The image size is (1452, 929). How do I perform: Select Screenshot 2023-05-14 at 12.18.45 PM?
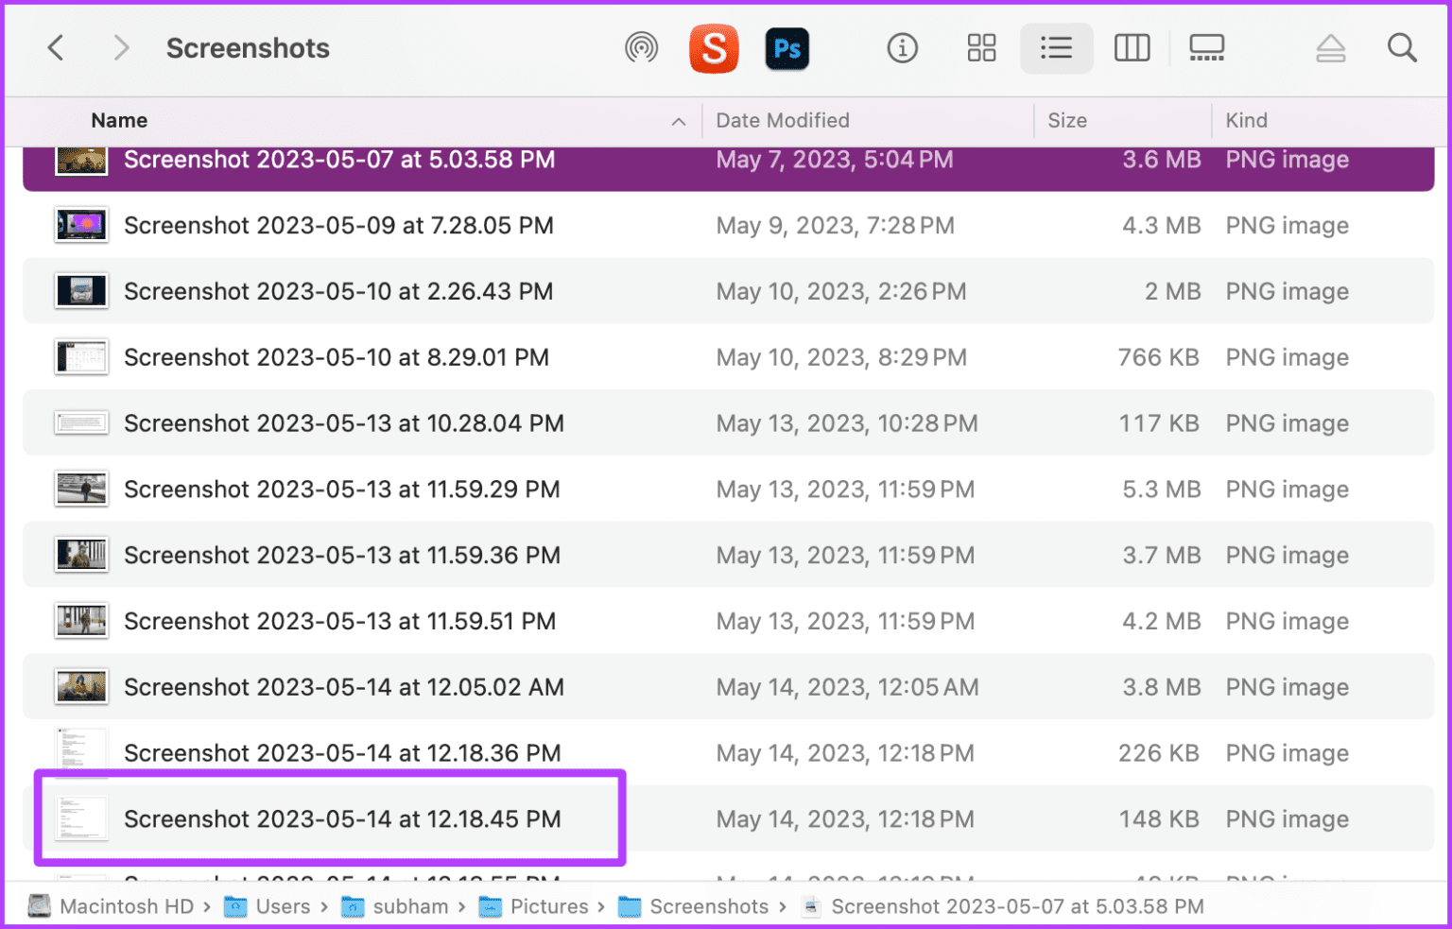(342, 819)
